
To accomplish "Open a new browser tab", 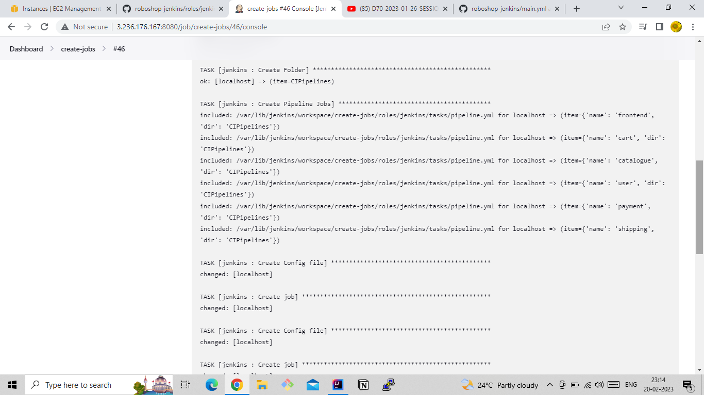I will (x=577, y=9).
